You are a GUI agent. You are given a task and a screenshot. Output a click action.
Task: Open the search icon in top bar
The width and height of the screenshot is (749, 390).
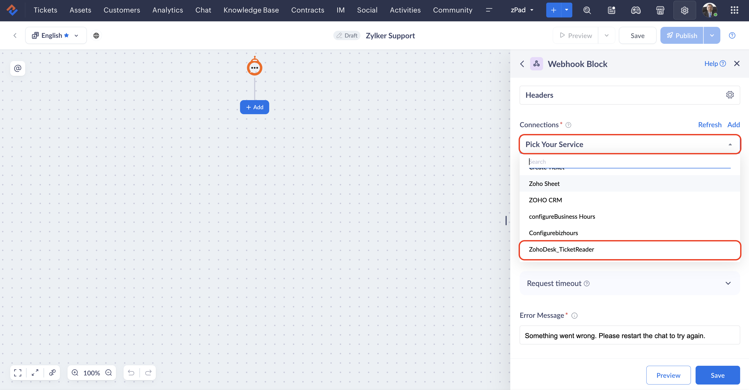coord(587,10)
